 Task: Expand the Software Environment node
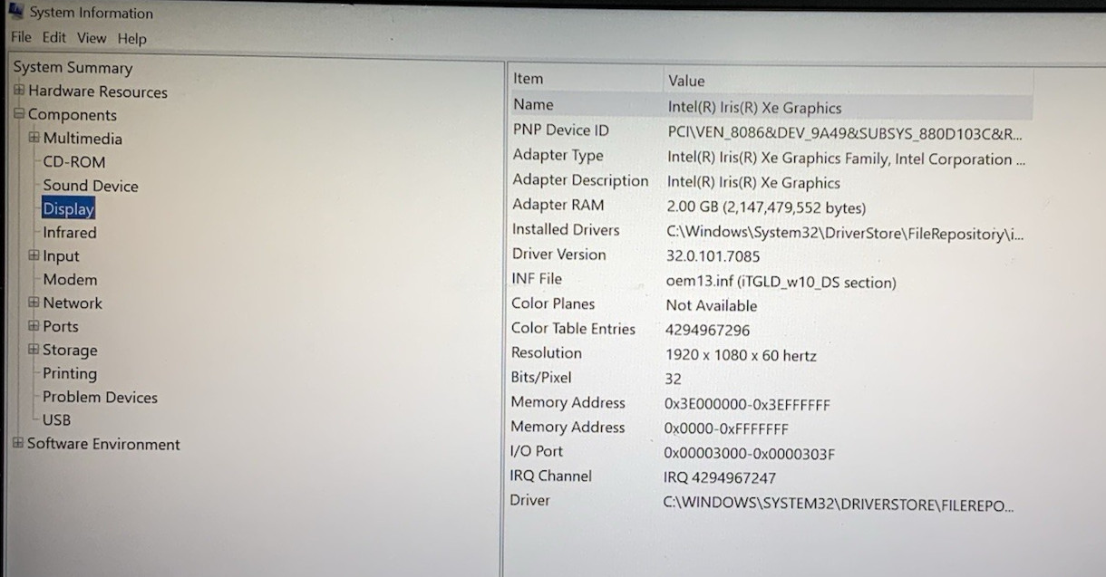tap(18, 444)
